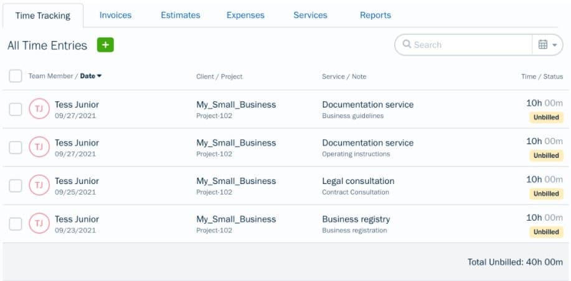
Task: Select the Legal consultation entry checkbox
Action: point(16,185)
